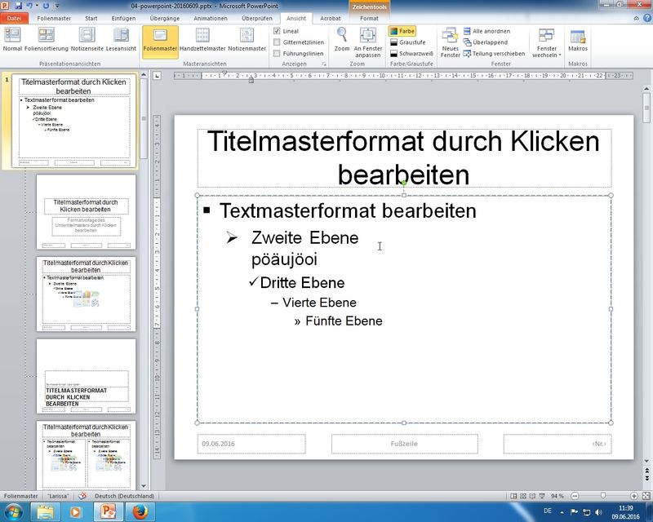This screenshot has height=522, width=653.
Task: Open the Einfügen tab
Action: 124,18
